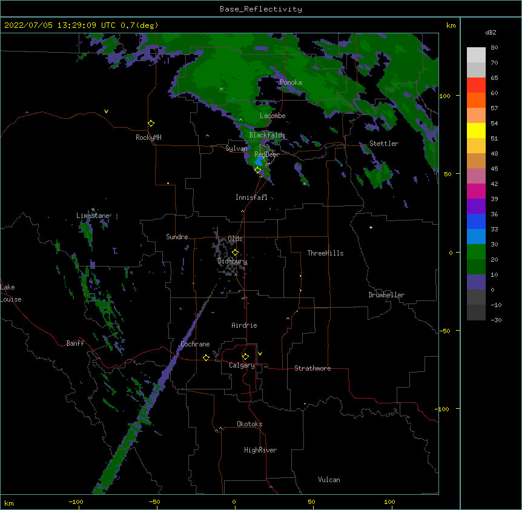Click the RockyMH label
Image resolution: width=522 pixels, height=510 pixels.
tap(148, 137)
